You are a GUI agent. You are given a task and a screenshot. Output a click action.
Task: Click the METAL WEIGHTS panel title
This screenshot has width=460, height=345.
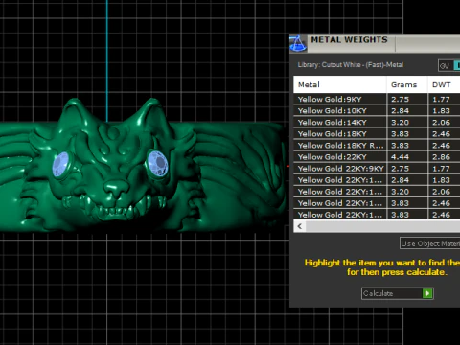(x=349, y=40)
